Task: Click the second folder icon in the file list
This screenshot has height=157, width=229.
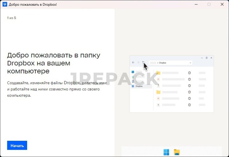Action: [158, 92]
